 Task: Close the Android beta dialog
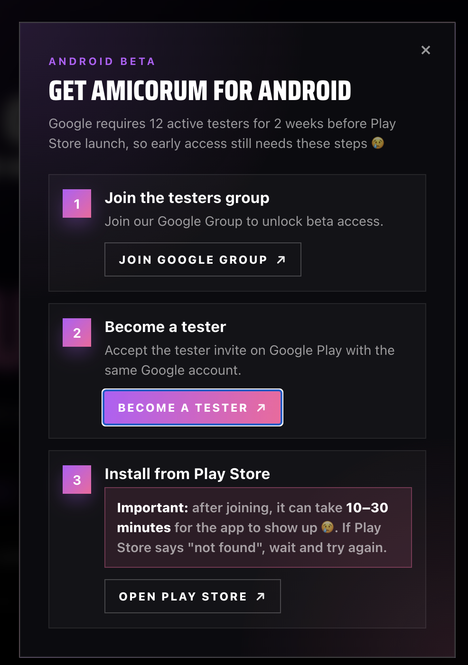(x=425, y=50)
